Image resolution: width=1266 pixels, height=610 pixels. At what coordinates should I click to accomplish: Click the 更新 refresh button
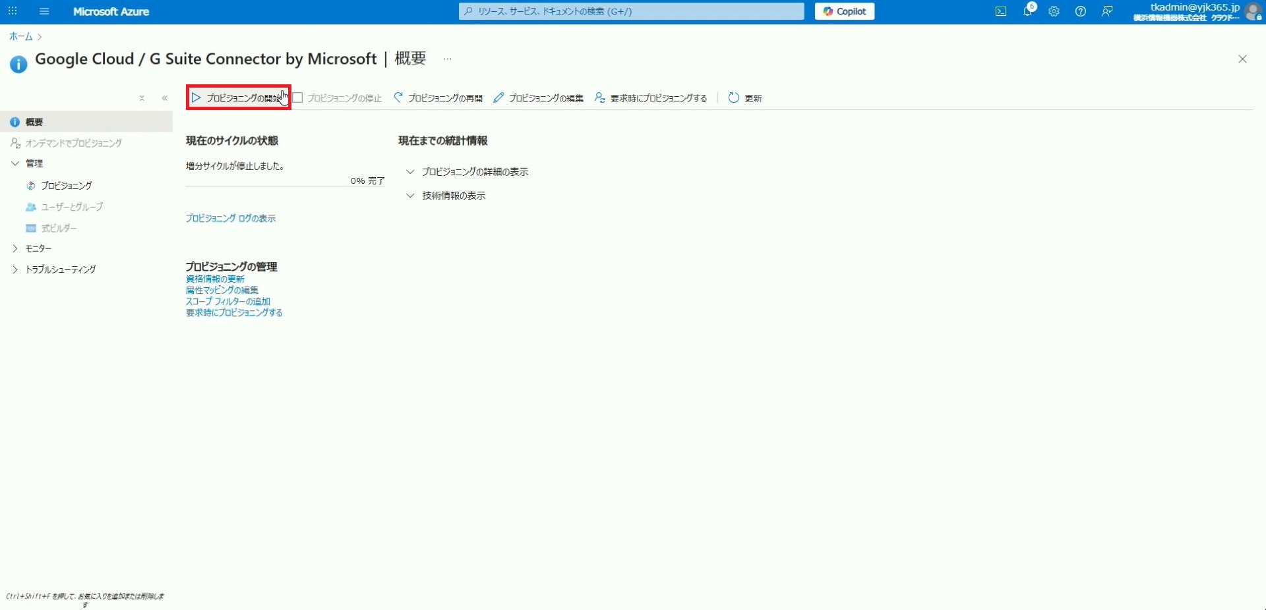click(745, 98)
